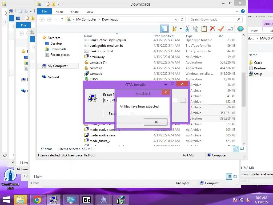Click the Refresh button by address bar
The width and height of the screenshot is (273, 205).
click(182, 19)
